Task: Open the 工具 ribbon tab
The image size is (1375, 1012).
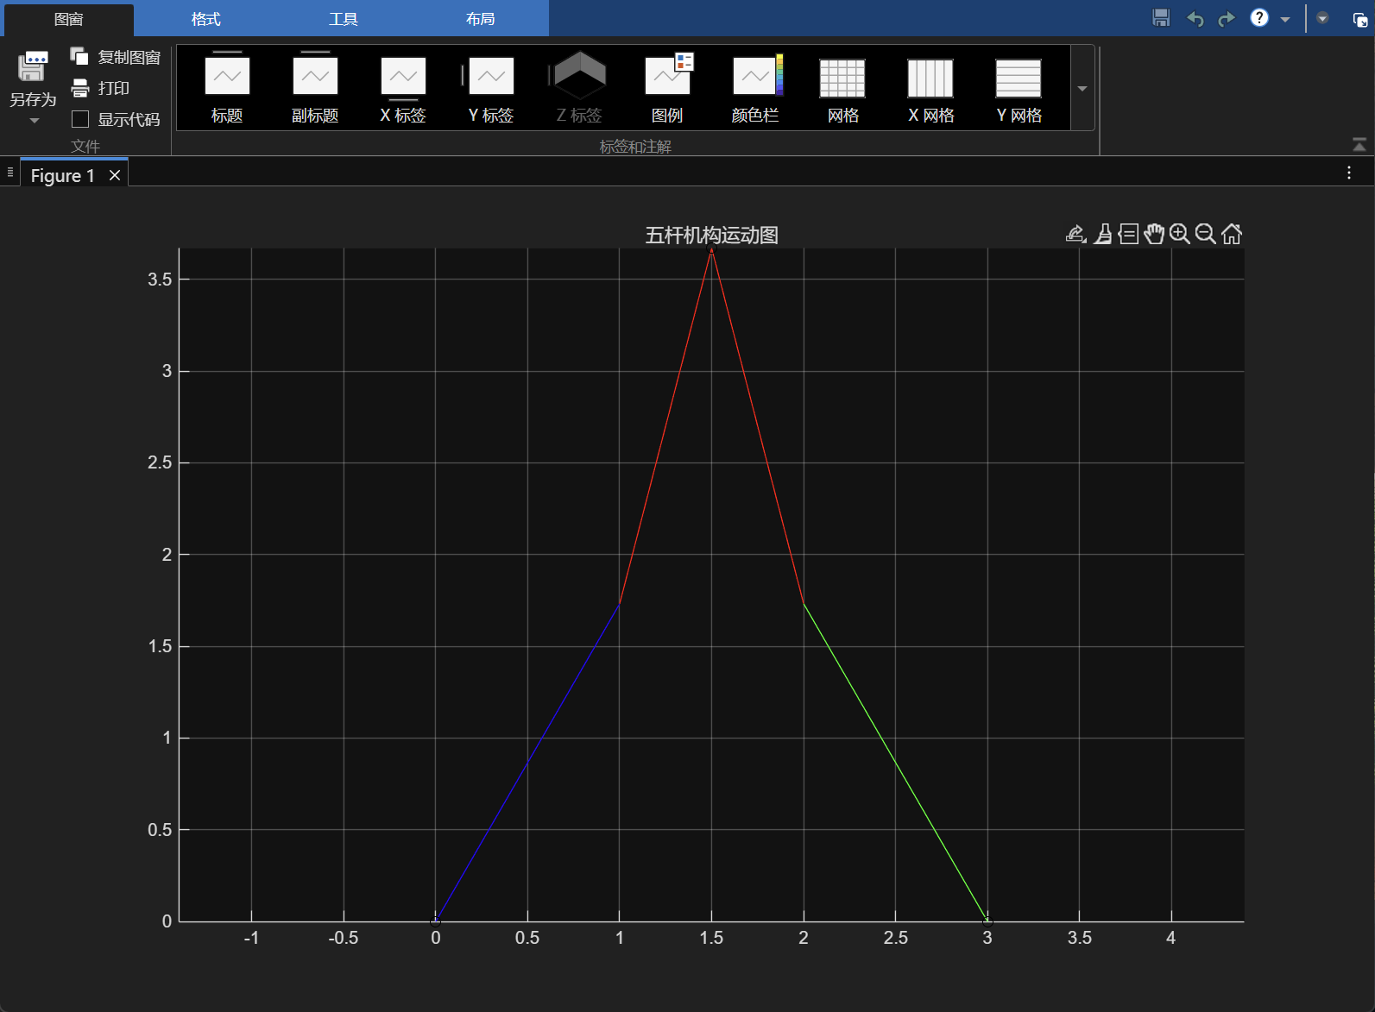Action: pos(344,19)
